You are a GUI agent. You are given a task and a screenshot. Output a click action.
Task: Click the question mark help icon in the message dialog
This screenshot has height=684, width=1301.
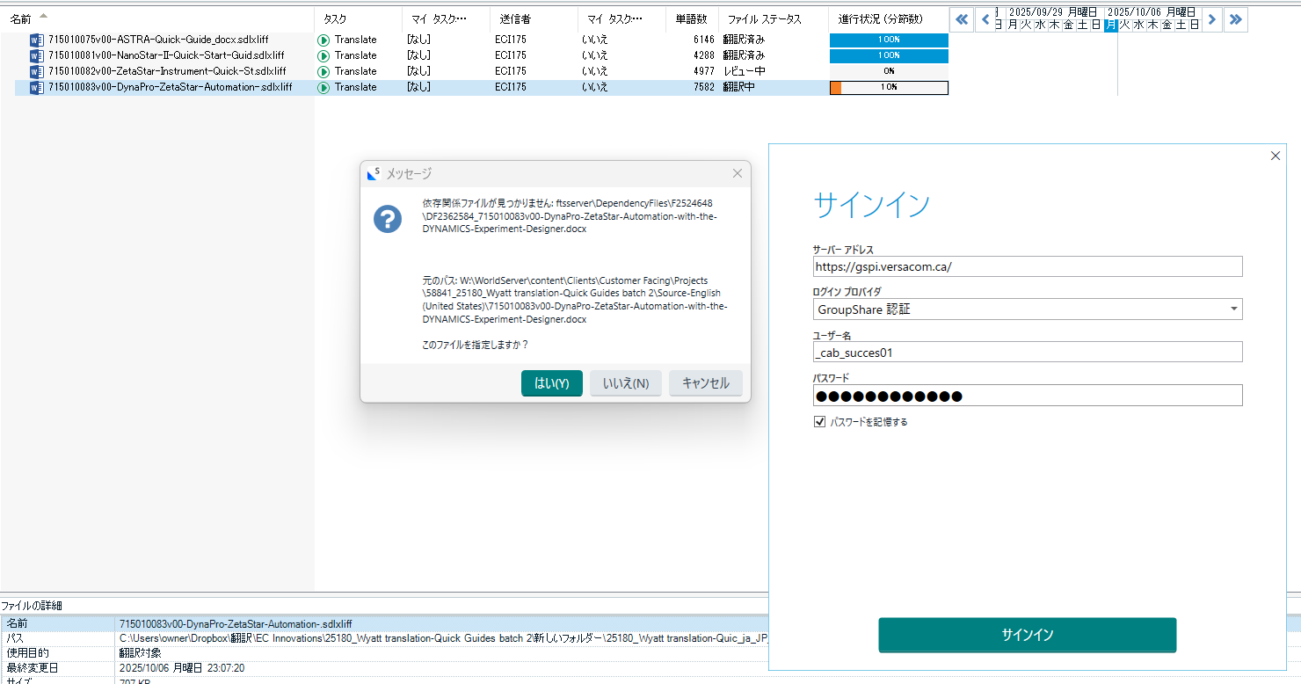[x=388, y=219]
